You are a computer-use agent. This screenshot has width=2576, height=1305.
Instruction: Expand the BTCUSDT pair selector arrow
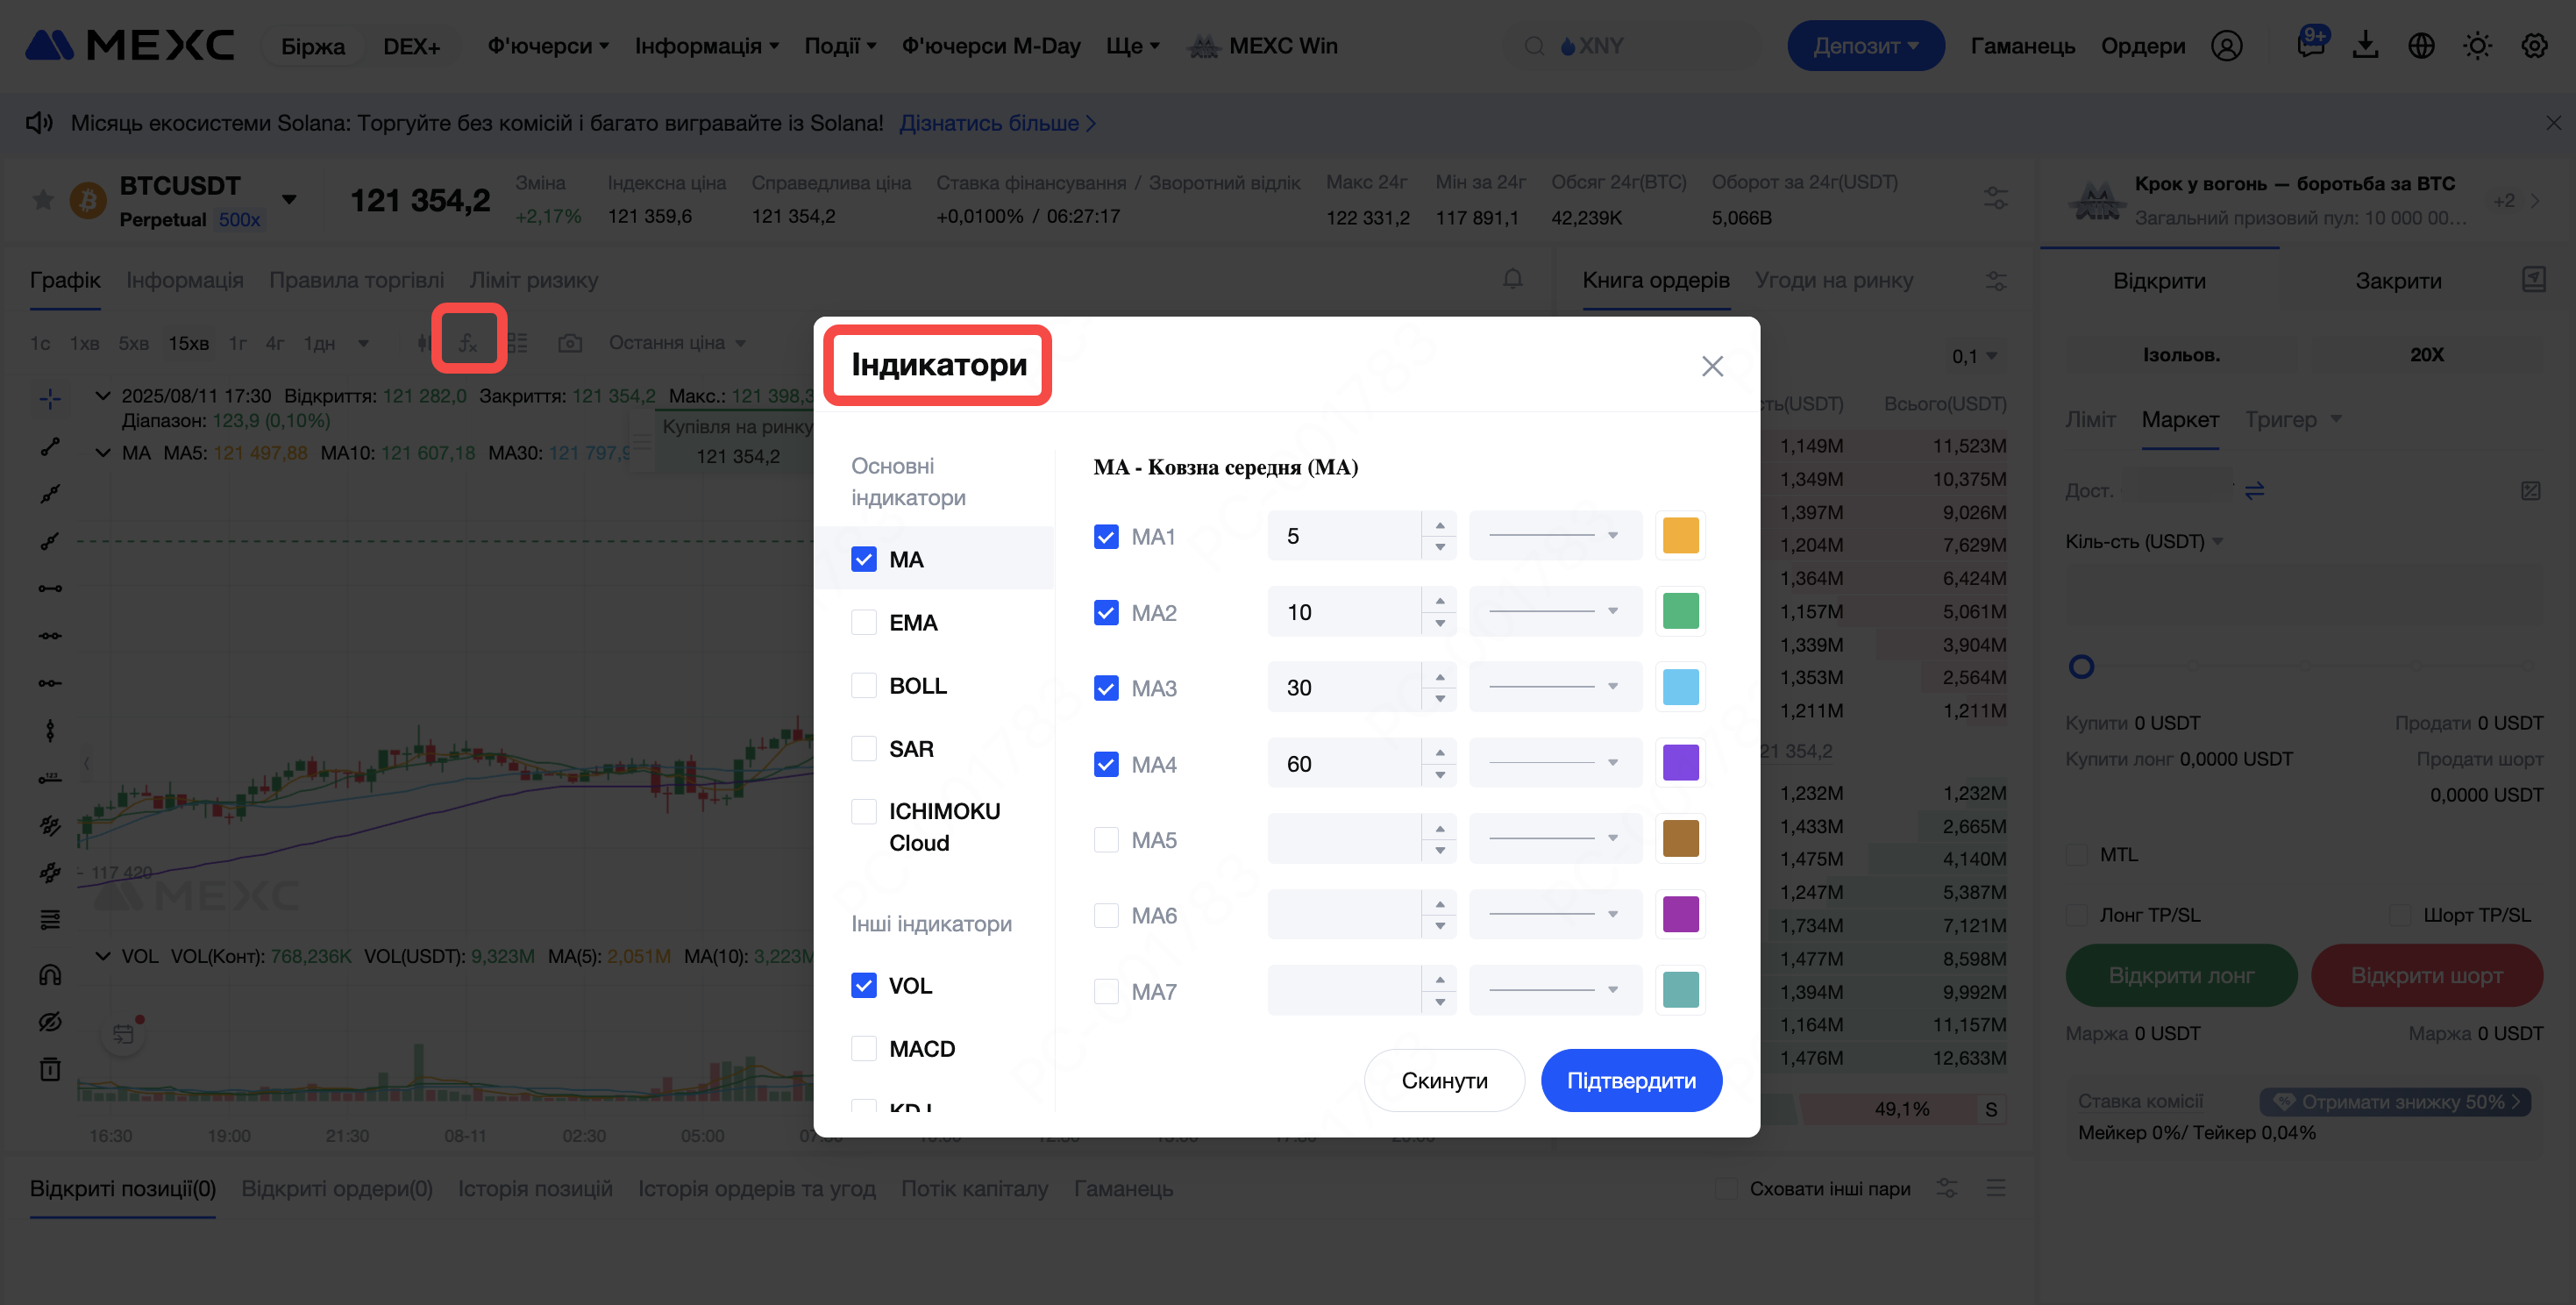pyautogui.click(x=290, y=199)
